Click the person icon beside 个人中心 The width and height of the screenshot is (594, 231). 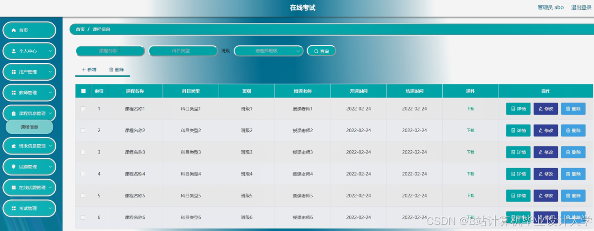tap(14, 51)
